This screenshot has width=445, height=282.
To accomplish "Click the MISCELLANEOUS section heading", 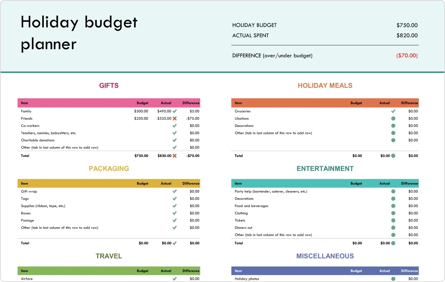I will coord(325,256).
